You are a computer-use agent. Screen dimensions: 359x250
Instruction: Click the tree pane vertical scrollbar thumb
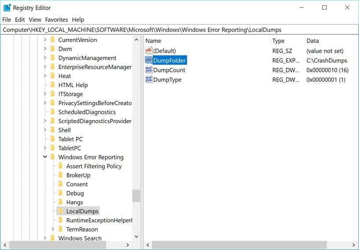136,196
